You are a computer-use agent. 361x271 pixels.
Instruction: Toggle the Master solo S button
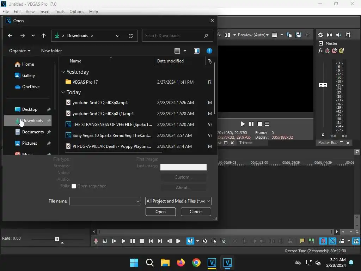(341, 51)
